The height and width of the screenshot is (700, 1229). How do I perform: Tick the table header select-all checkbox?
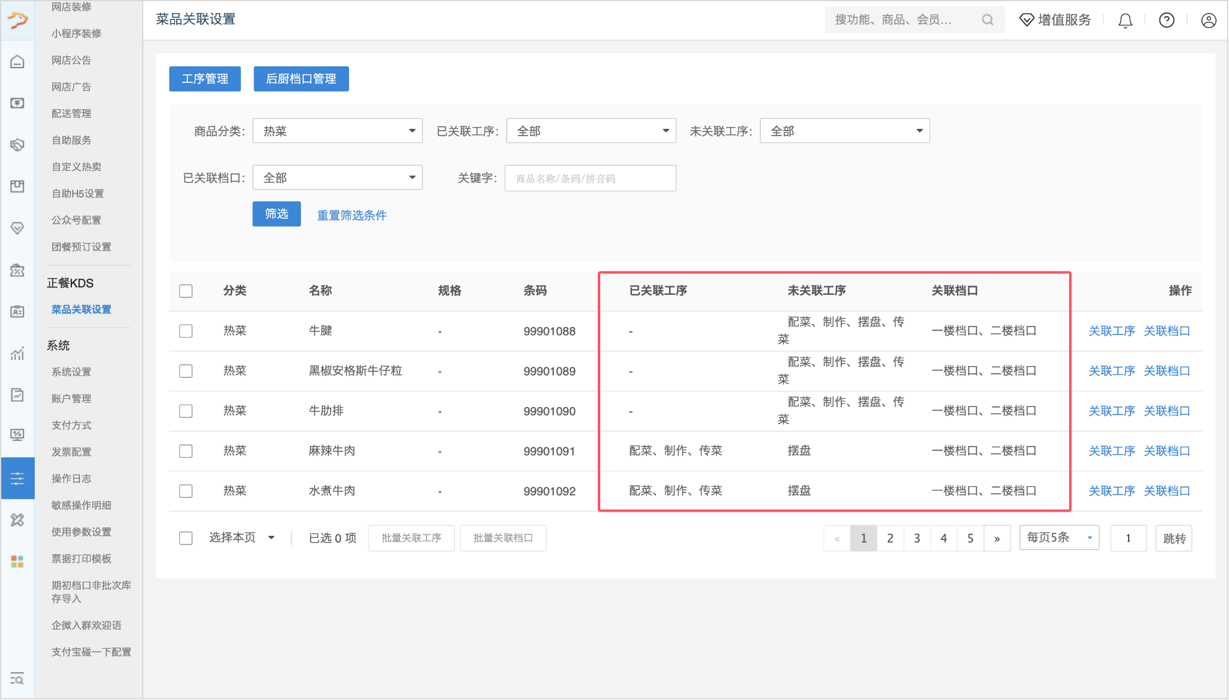(186, 291)
